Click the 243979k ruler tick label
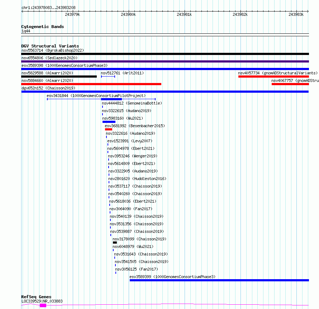Image resolution: width=319 pixels, height=309 pixels. coord(72,14)
